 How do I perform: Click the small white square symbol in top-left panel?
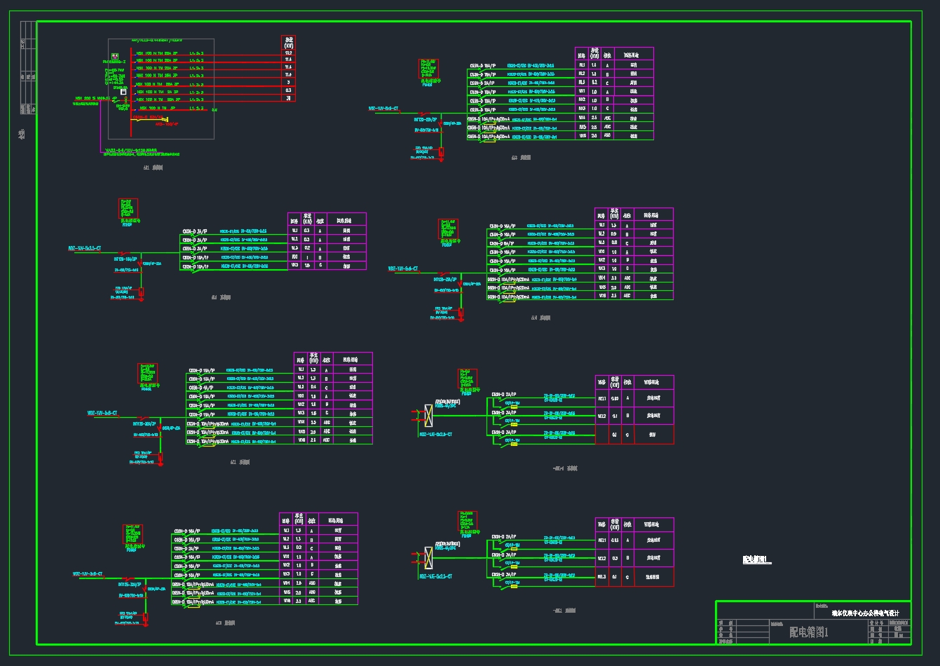123,92
